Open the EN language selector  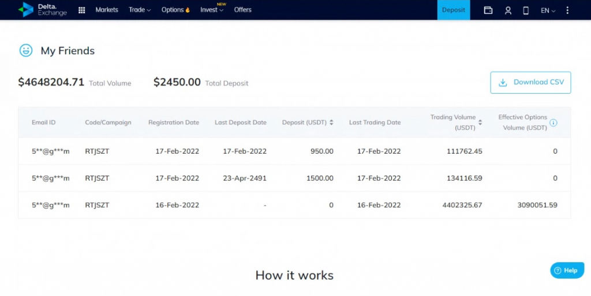[x=548, y=10]
